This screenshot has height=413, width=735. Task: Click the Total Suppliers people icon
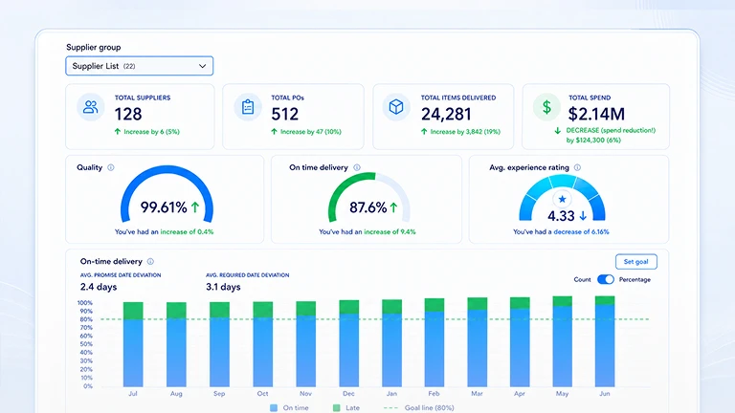(x=91, y=107)
